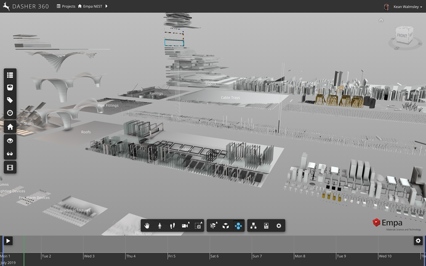This screenshot has width=426, height=266.
Task: Select the zoom window tool
Action: pyautogui.click(x=198, y=226)
